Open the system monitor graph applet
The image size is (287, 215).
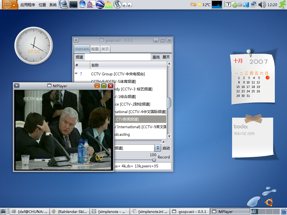(217, 4)
